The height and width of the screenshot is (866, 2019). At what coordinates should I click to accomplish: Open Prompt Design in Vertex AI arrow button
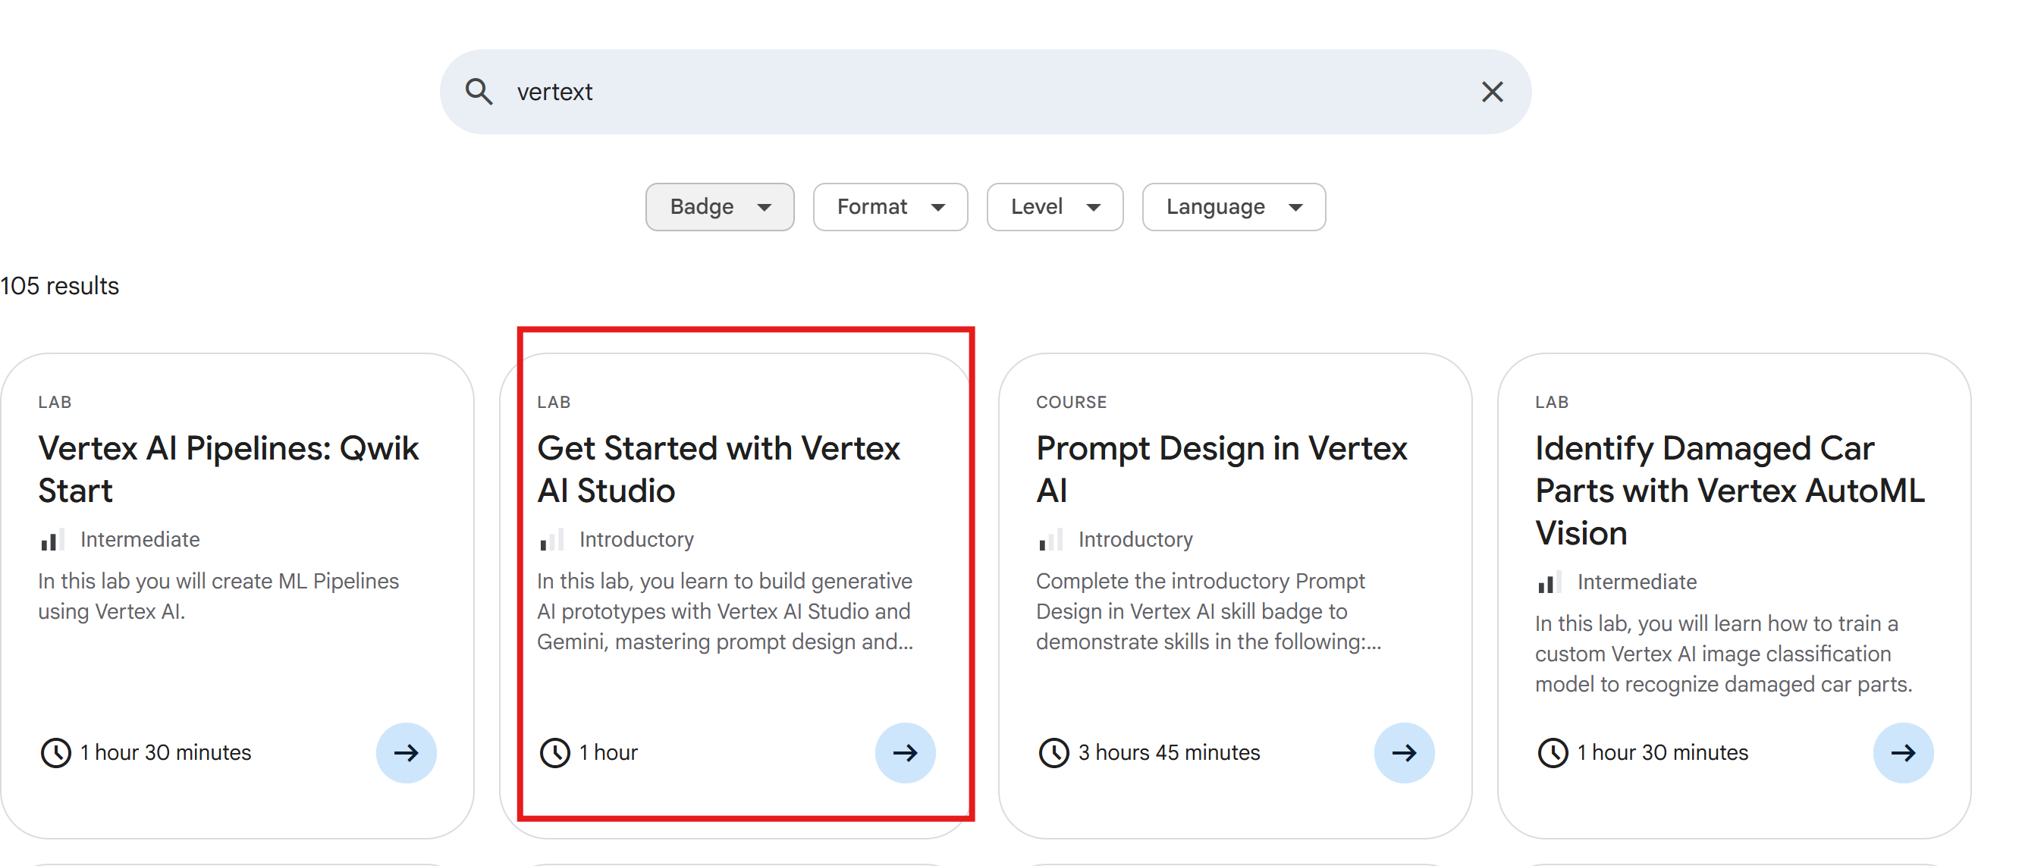point(1404,752)
